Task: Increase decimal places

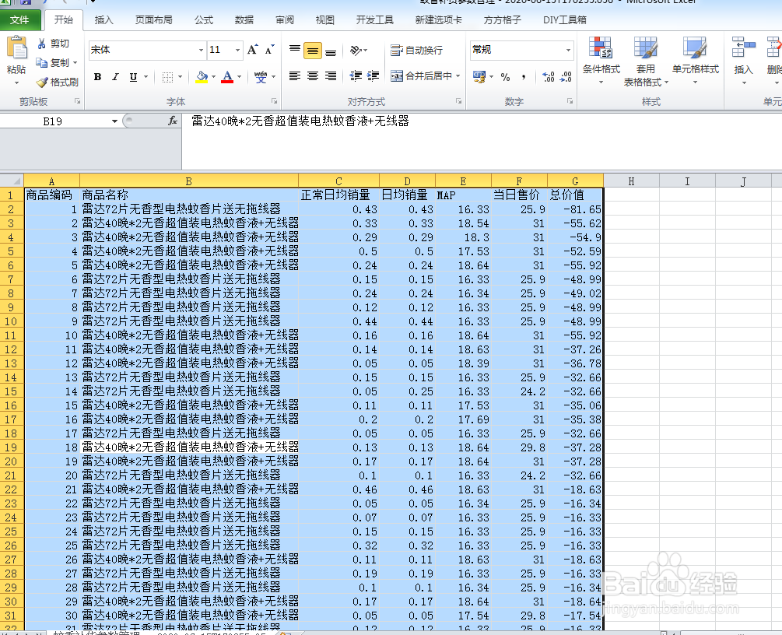Action: click(x=548, y=77)
